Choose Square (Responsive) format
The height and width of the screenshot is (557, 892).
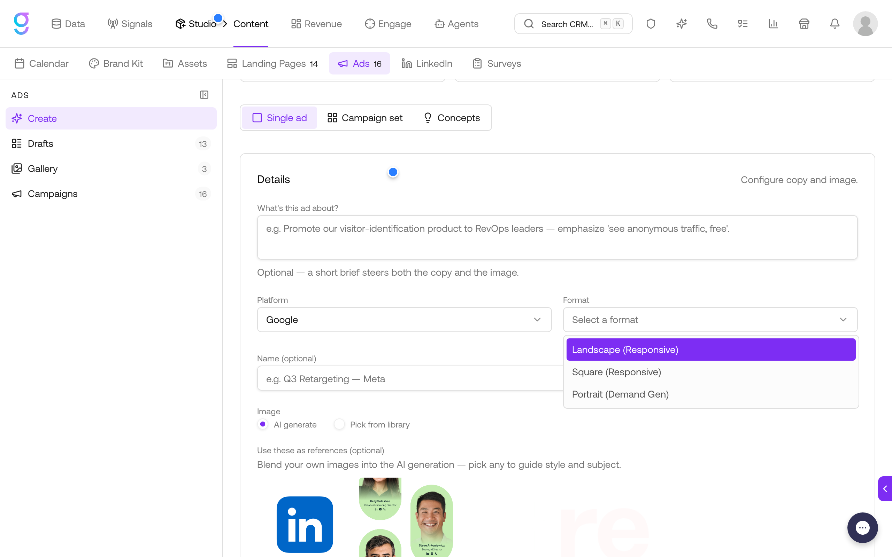pyautogui.click(x=711, y=372)
